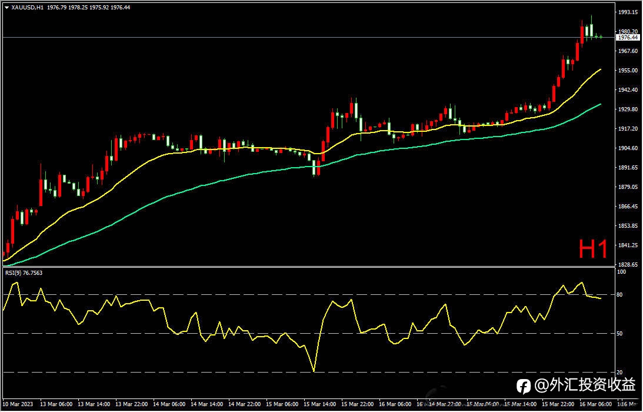The width and height of the screenshot is (643, 412).
Task: Click the triangle arrow beside XAUUSD,H1
Action: click(6, 8)
